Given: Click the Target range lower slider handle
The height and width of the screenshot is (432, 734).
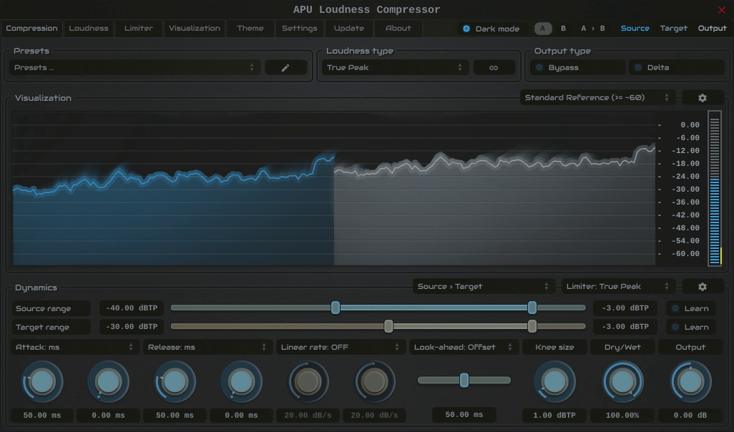Looking at the screenshot, I should pos(388,326).
